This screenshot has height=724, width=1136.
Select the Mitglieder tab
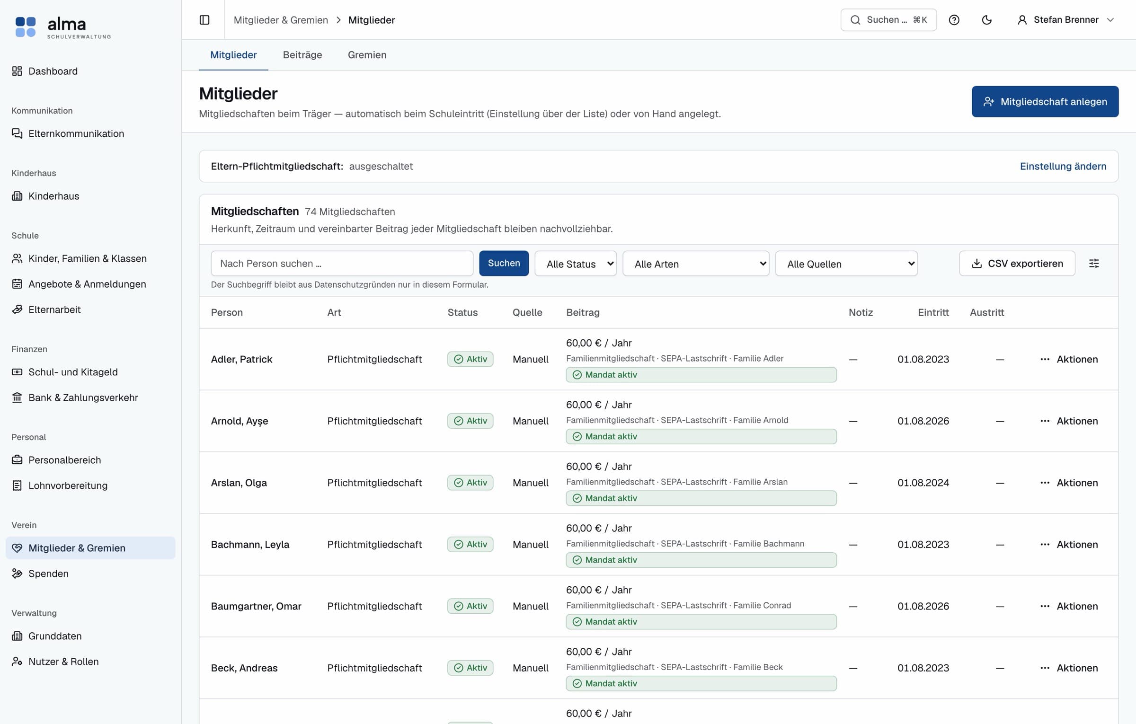(x=233, y=55)
